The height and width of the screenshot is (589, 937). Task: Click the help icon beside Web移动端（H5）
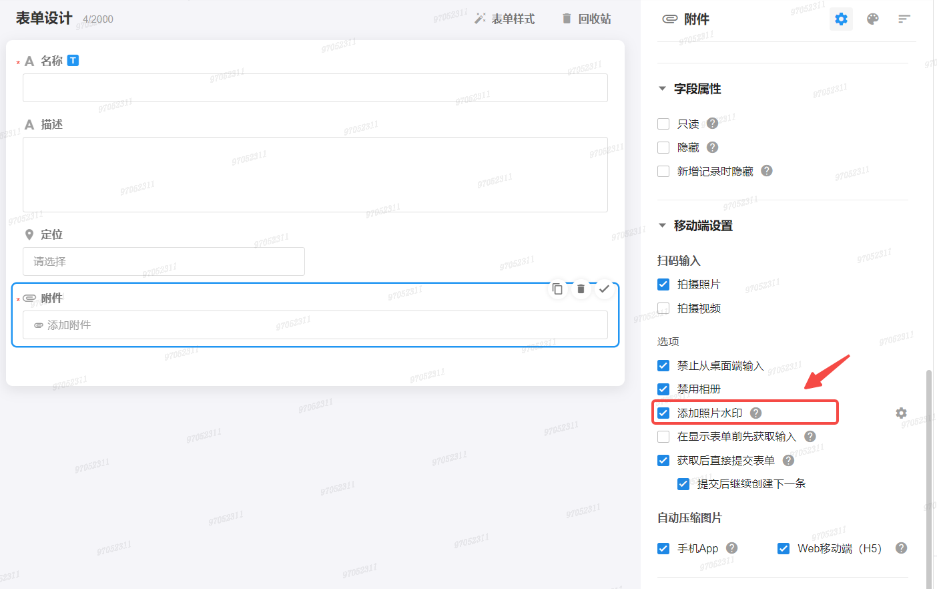[x=900, y=548]
